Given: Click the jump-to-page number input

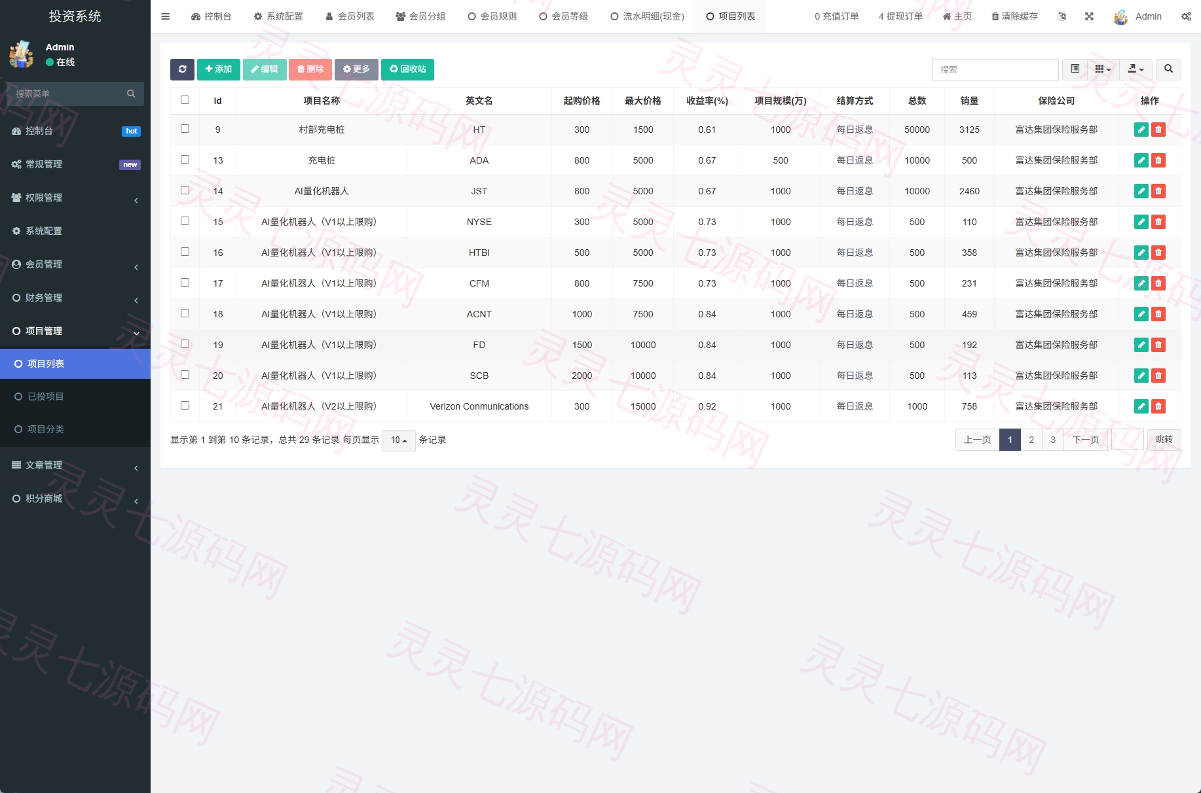Looking at the screenshot, I should pyautogui.click(x=1128, y=440).
